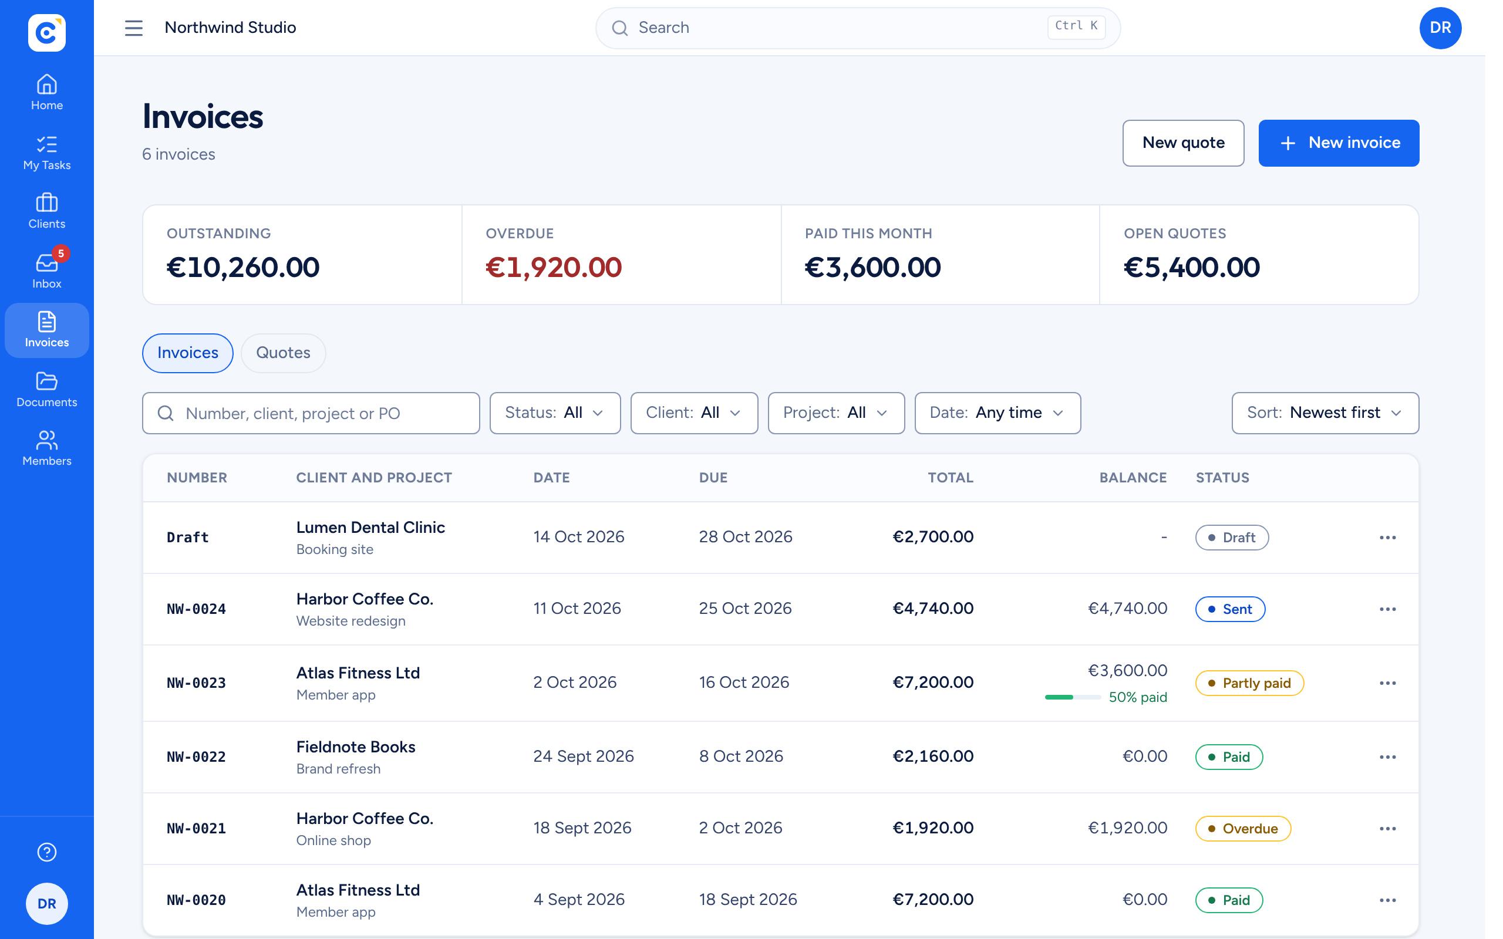The width and height of the screenshot is (1503, 939).
Task: Click DR avatar at sidebar bottom
Action: click(46, 904)
